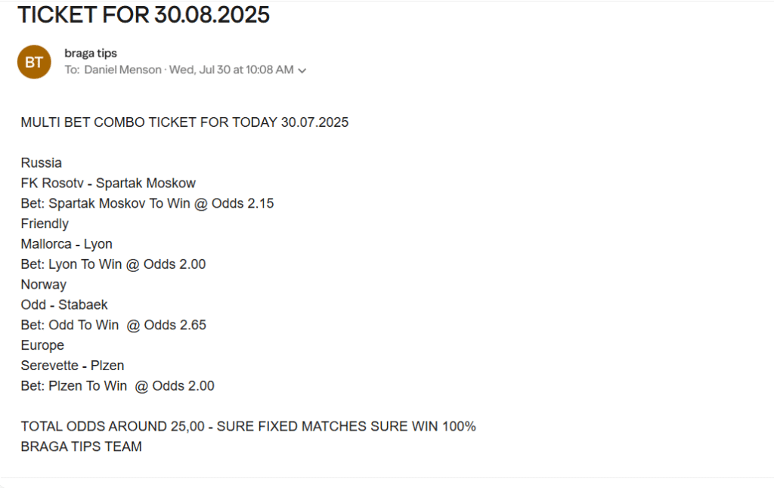Viewport: 774px width, 488px height.
Task: Click the MULTI BET COMBO TICKET line
Action: coord(184,122)
